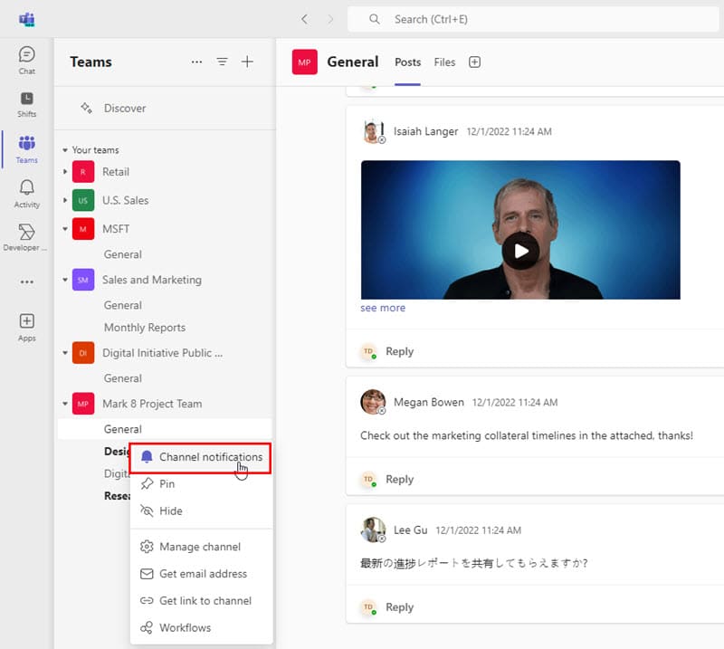The height and width of the screenshot is (649, 724).
Task: Open General channel under MSFT
Action: tap(123, 254)
